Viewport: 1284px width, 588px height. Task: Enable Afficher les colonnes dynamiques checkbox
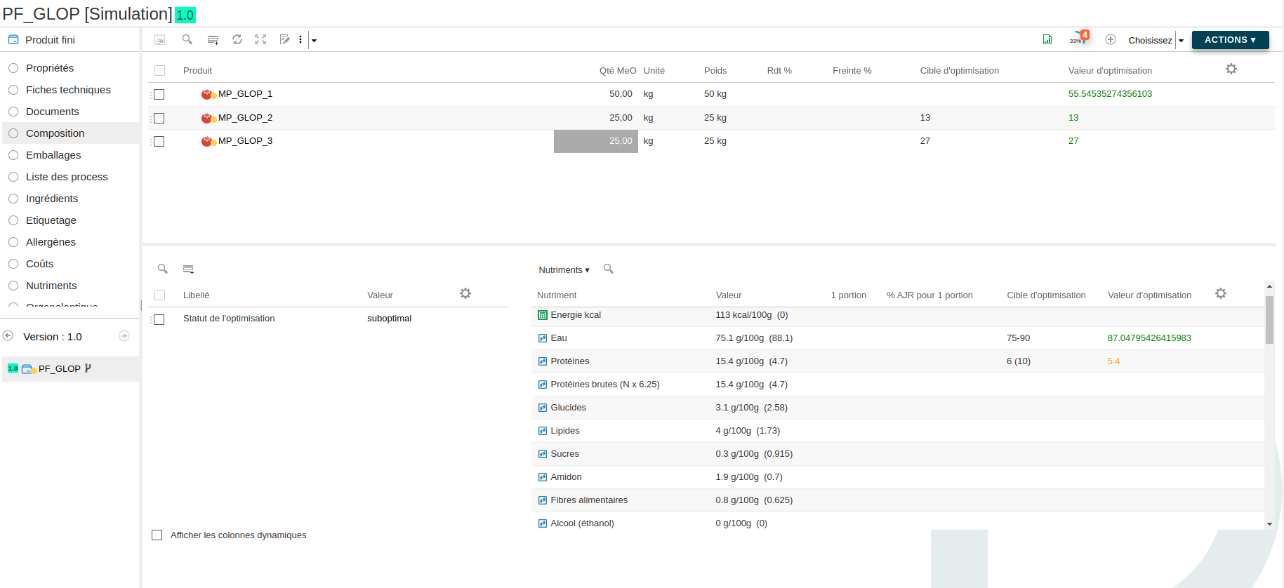(157, 535)
